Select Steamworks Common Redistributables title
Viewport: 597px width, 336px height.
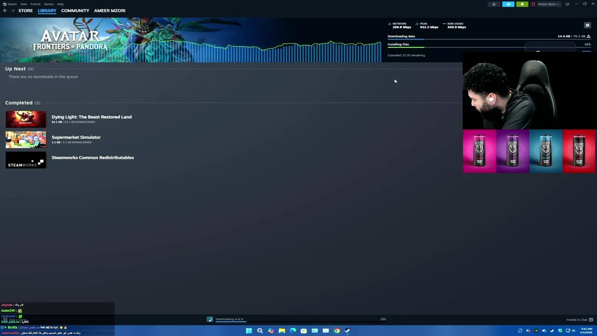click(92, 157)
